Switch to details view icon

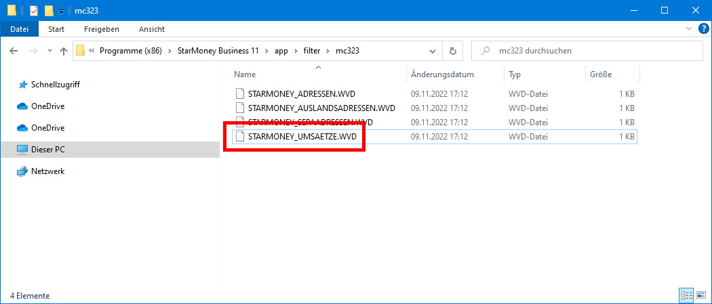[686, 296]
